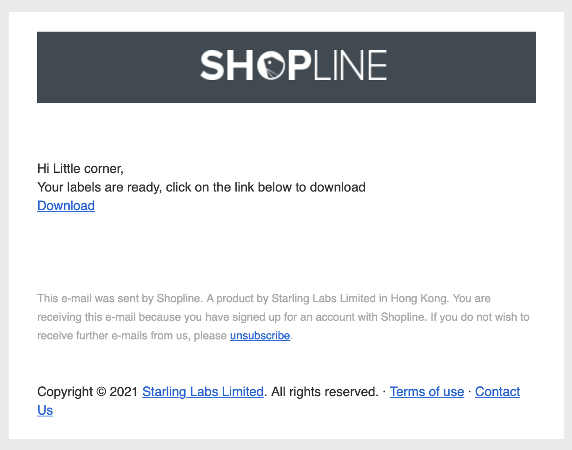Viewport: 572px width, 450px height.
Task: Click empty white area below Download link
Action: 279,246
